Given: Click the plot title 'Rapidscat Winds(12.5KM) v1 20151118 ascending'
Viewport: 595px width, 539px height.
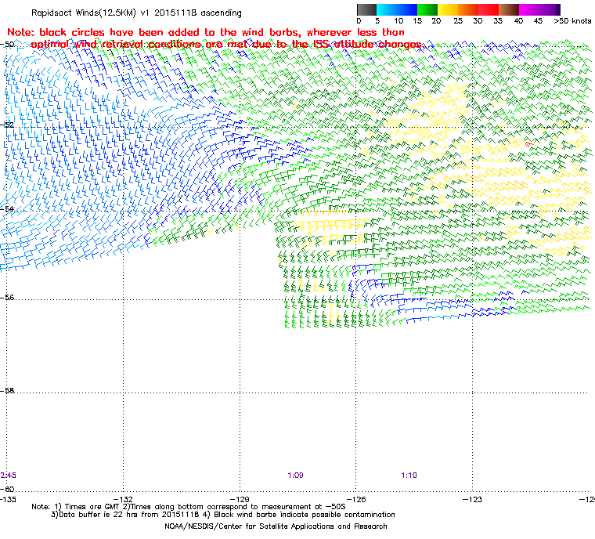Looking at the screenshot, I should click(x=136, y=13).
